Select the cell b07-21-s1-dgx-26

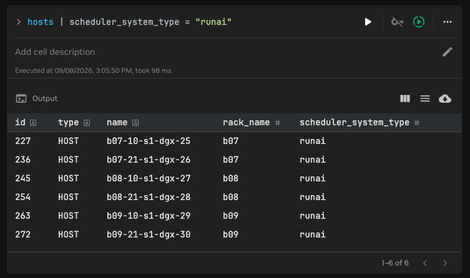tap(149, 160)
